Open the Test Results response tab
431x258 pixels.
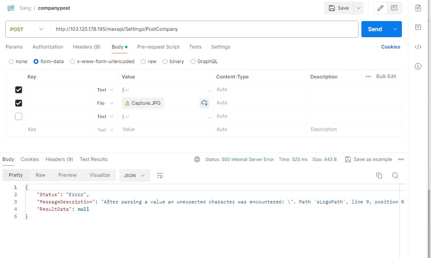93,159
